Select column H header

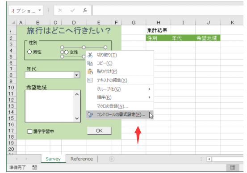pos(158,23)
